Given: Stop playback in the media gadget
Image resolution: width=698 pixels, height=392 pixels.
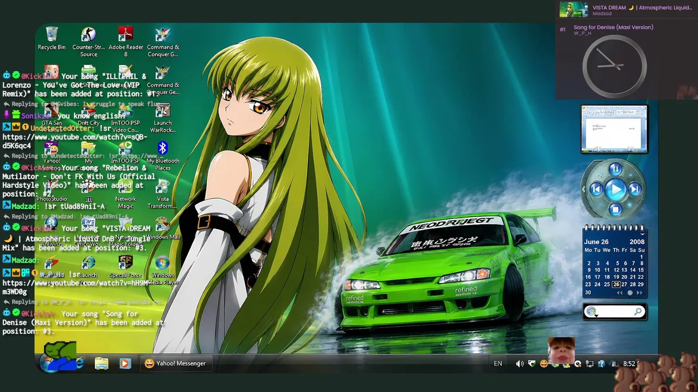Looking at the screenshot, I should pyautogui.click(x=616, y=209).
